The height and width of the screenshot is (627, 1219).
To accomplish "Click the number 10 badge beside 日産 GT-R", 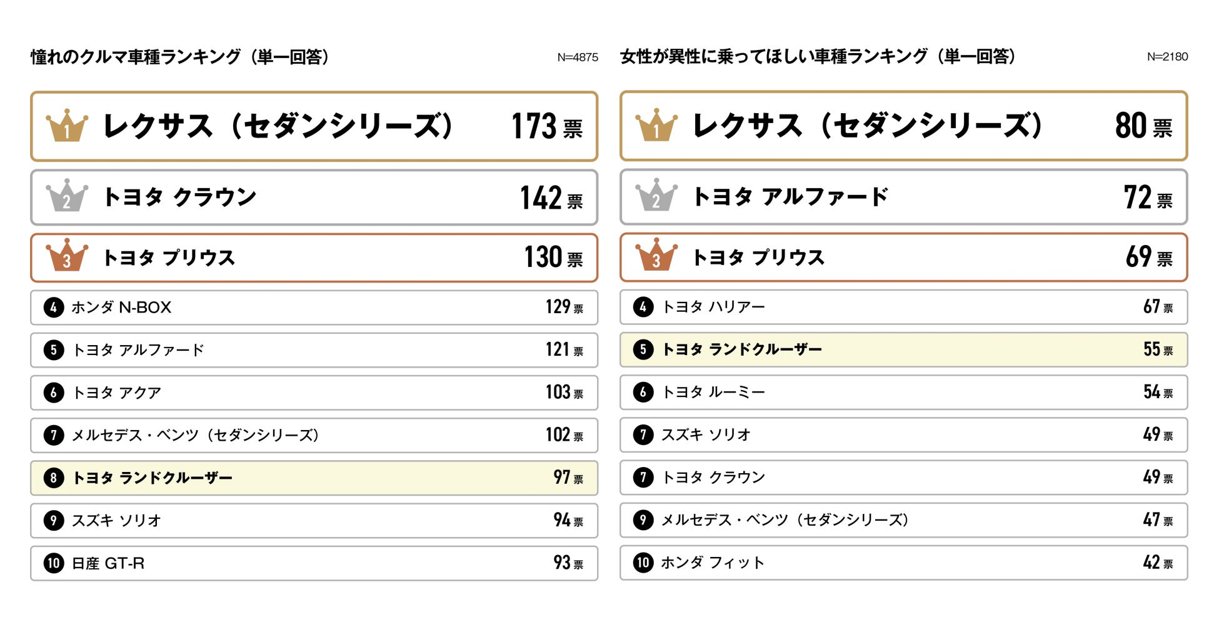I will coord(54,563).
